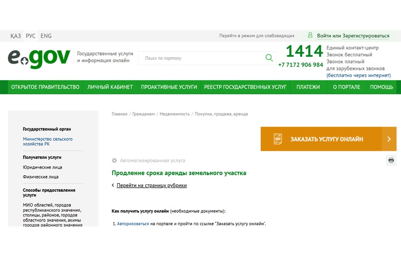The width and height of the screenshot is (401, 267).
Task: Open the Платежи menu item
Action: click(x=308, y=87)
